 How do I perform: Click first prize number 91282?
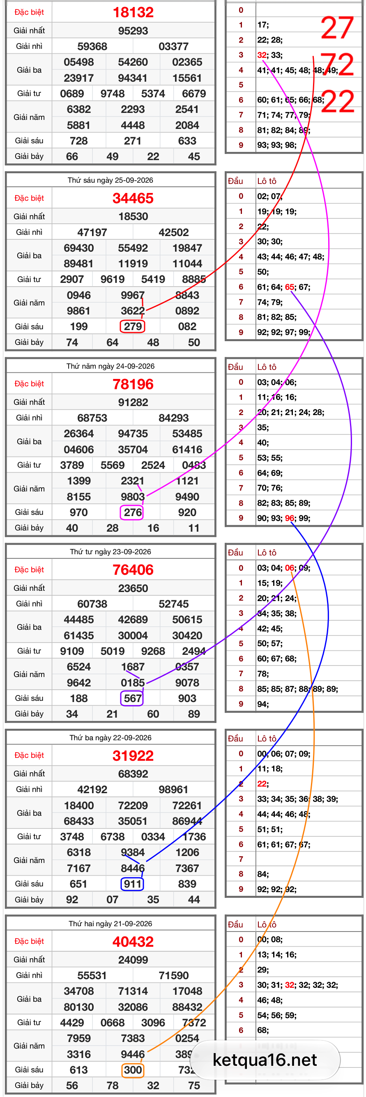coord(133,402)
